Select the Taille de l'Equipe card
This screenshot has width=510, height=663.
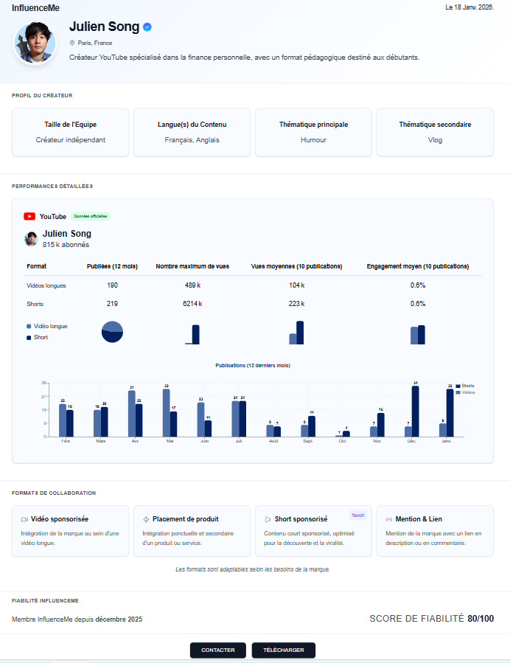pyautogui.click(x=71, y=132)
